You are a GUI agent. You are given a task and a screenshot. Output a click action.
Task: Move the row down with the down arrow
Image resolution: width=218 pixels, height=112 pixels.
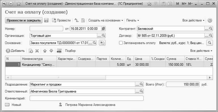(51, 51)
